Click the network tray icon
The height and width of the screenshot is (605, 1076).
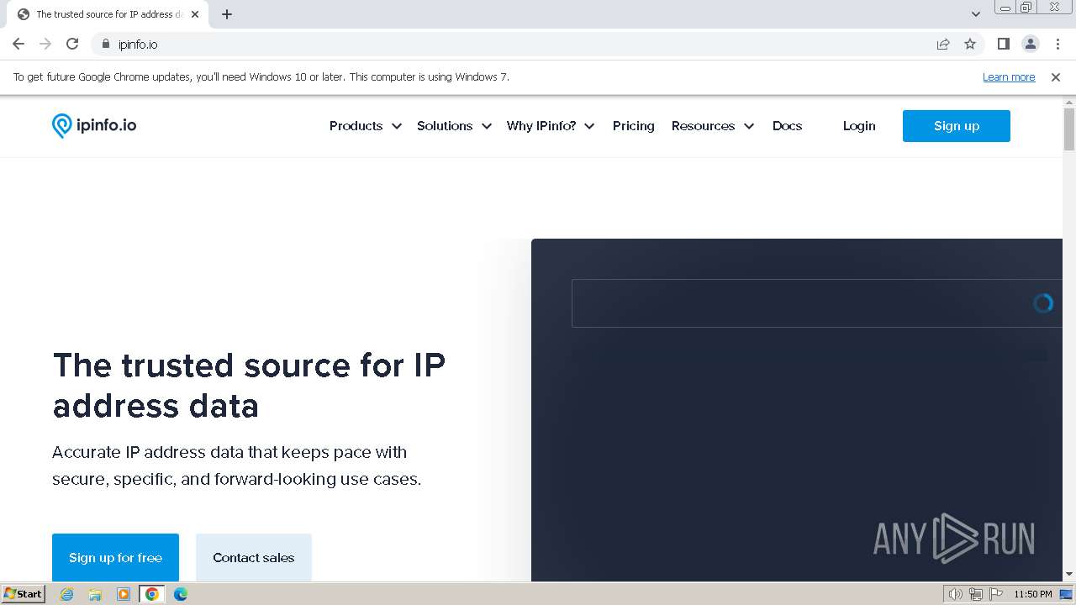coord(976,594)
